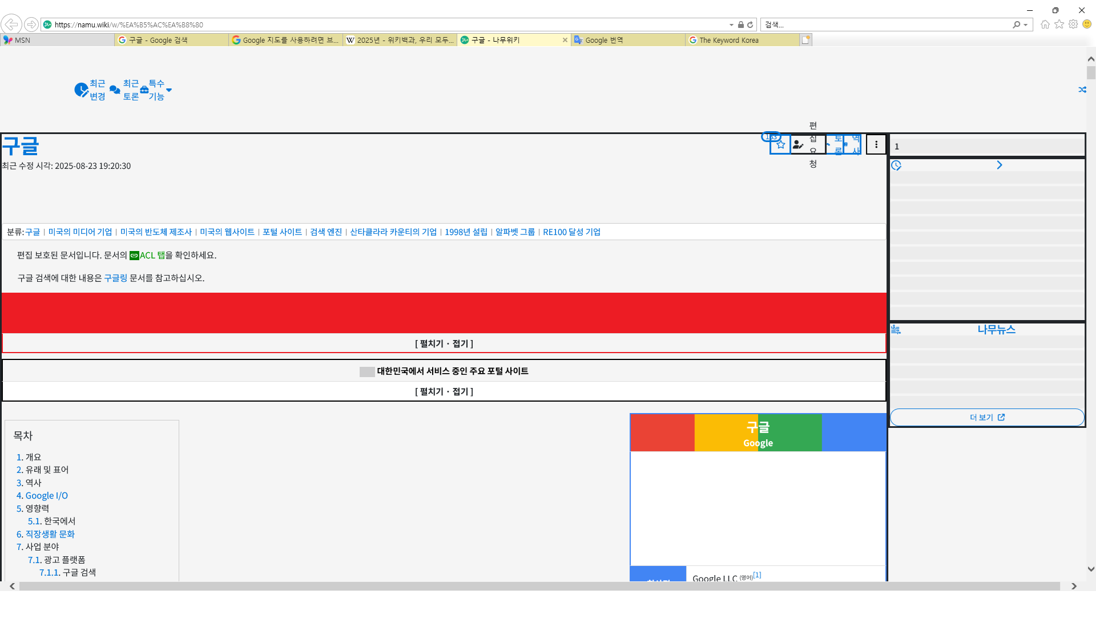The height and width of the screenshot is (623, 1096).
Task: Open the three-dot article menu
Action: coord(876,145)
